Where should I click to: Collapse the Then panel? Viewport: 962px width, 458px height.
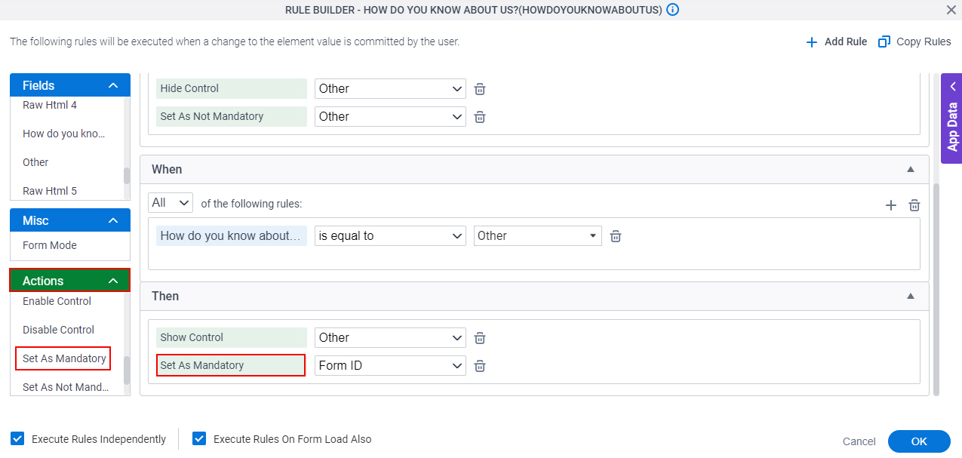[x=911, y=297]
